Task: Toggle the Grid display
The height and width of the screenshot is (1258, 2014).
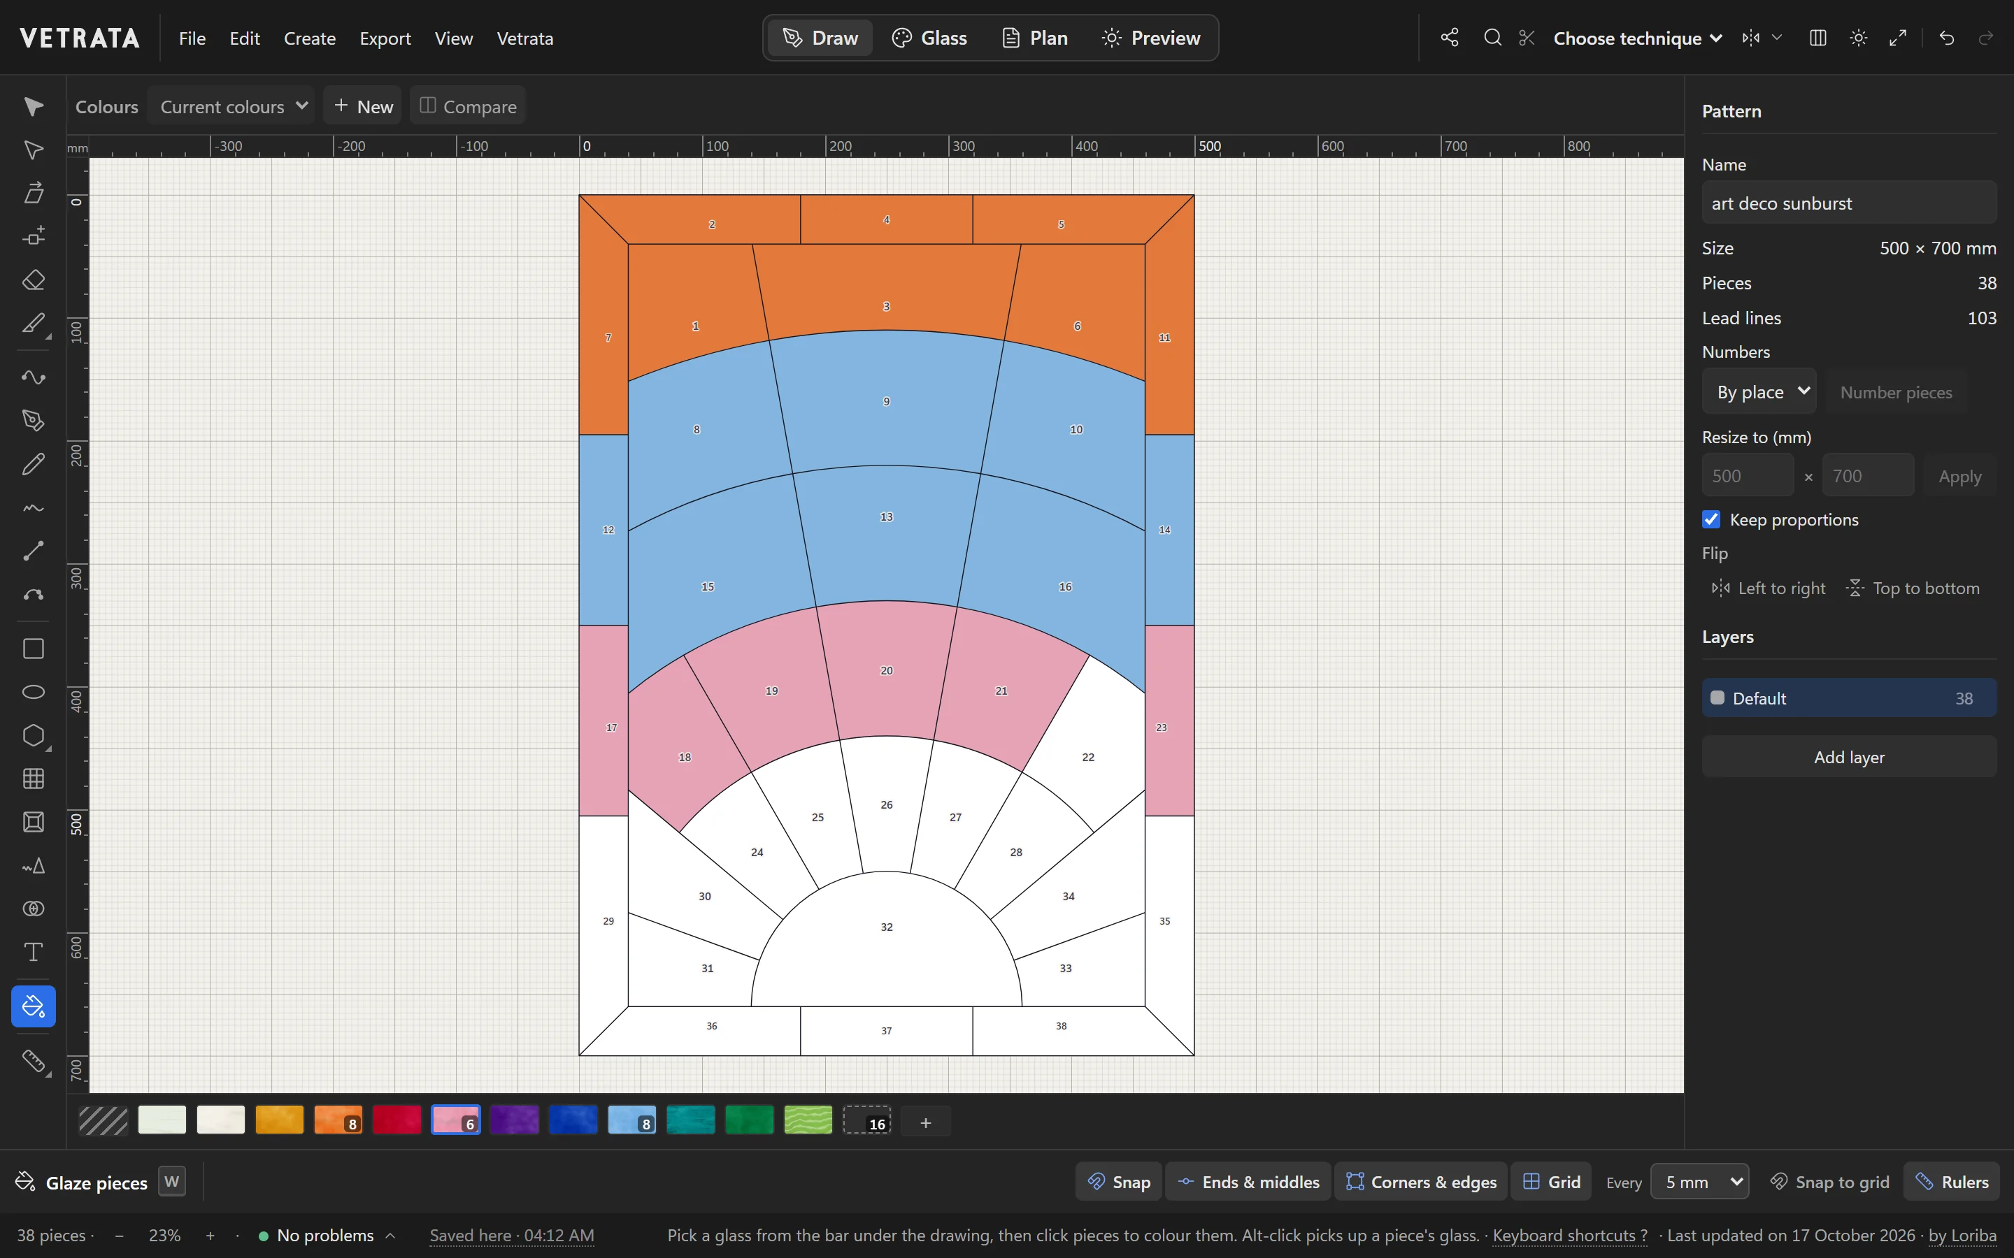Action: pyautogui.click(x=1551, y=1181)
